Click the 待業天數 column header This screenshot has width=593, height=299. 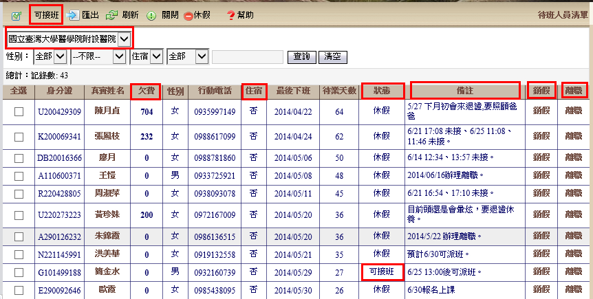tap(339, 91)
